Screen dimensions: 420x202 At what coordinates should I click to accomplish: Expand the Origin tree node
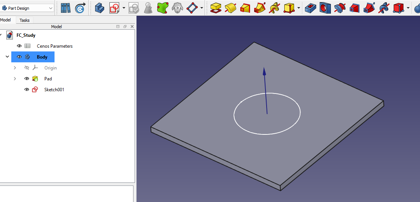point(15,68)
